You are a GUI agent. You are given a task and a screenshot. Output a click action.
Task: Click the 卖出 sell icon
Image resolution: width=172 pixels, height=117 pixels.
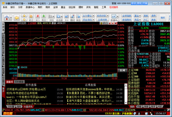coord(44,18)
